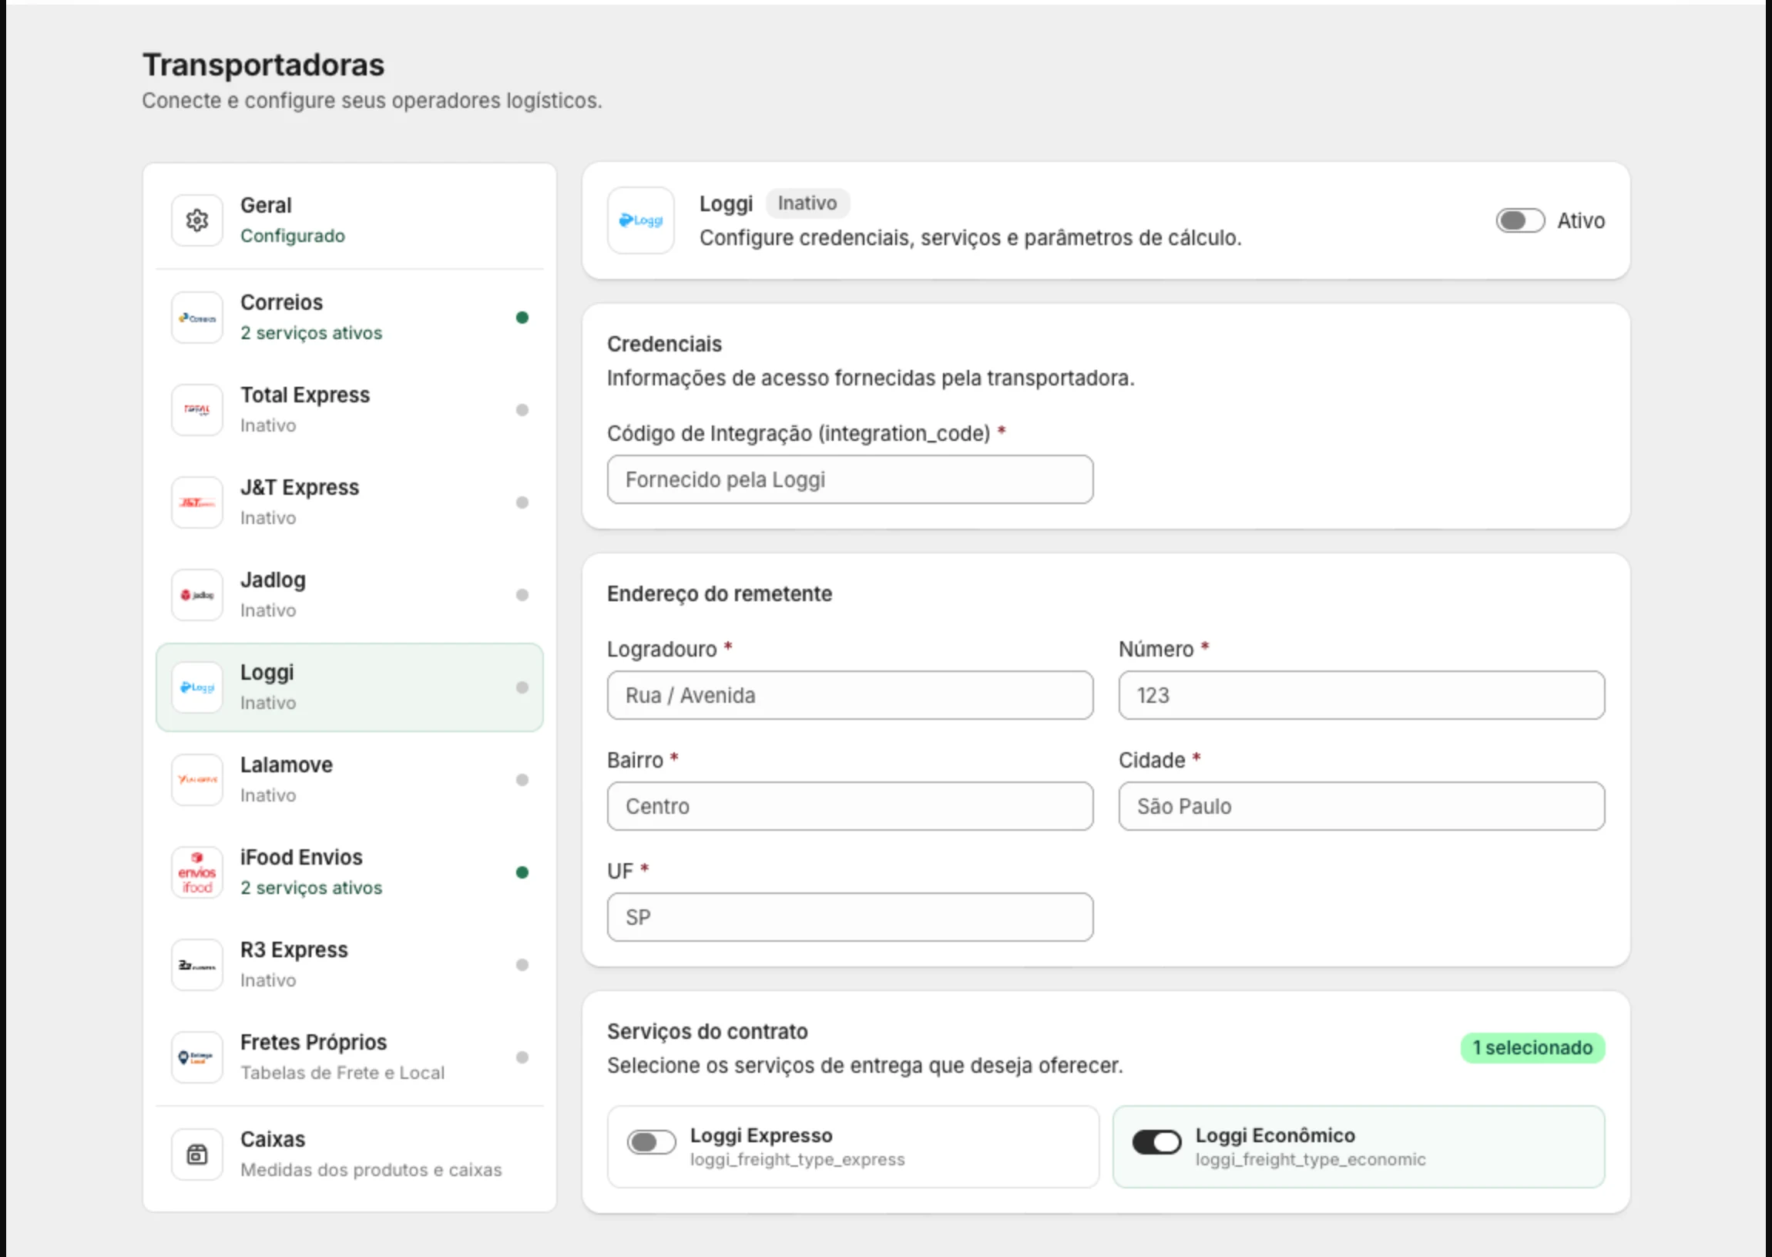Click Lalamove gray status dot
This screenshot has height=1257, width=1772.
click(x=522, y=780)
